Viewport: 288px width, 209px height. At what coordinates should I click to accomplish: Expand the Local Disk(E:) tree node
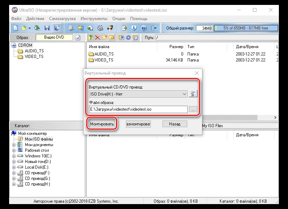coord(14,167)
